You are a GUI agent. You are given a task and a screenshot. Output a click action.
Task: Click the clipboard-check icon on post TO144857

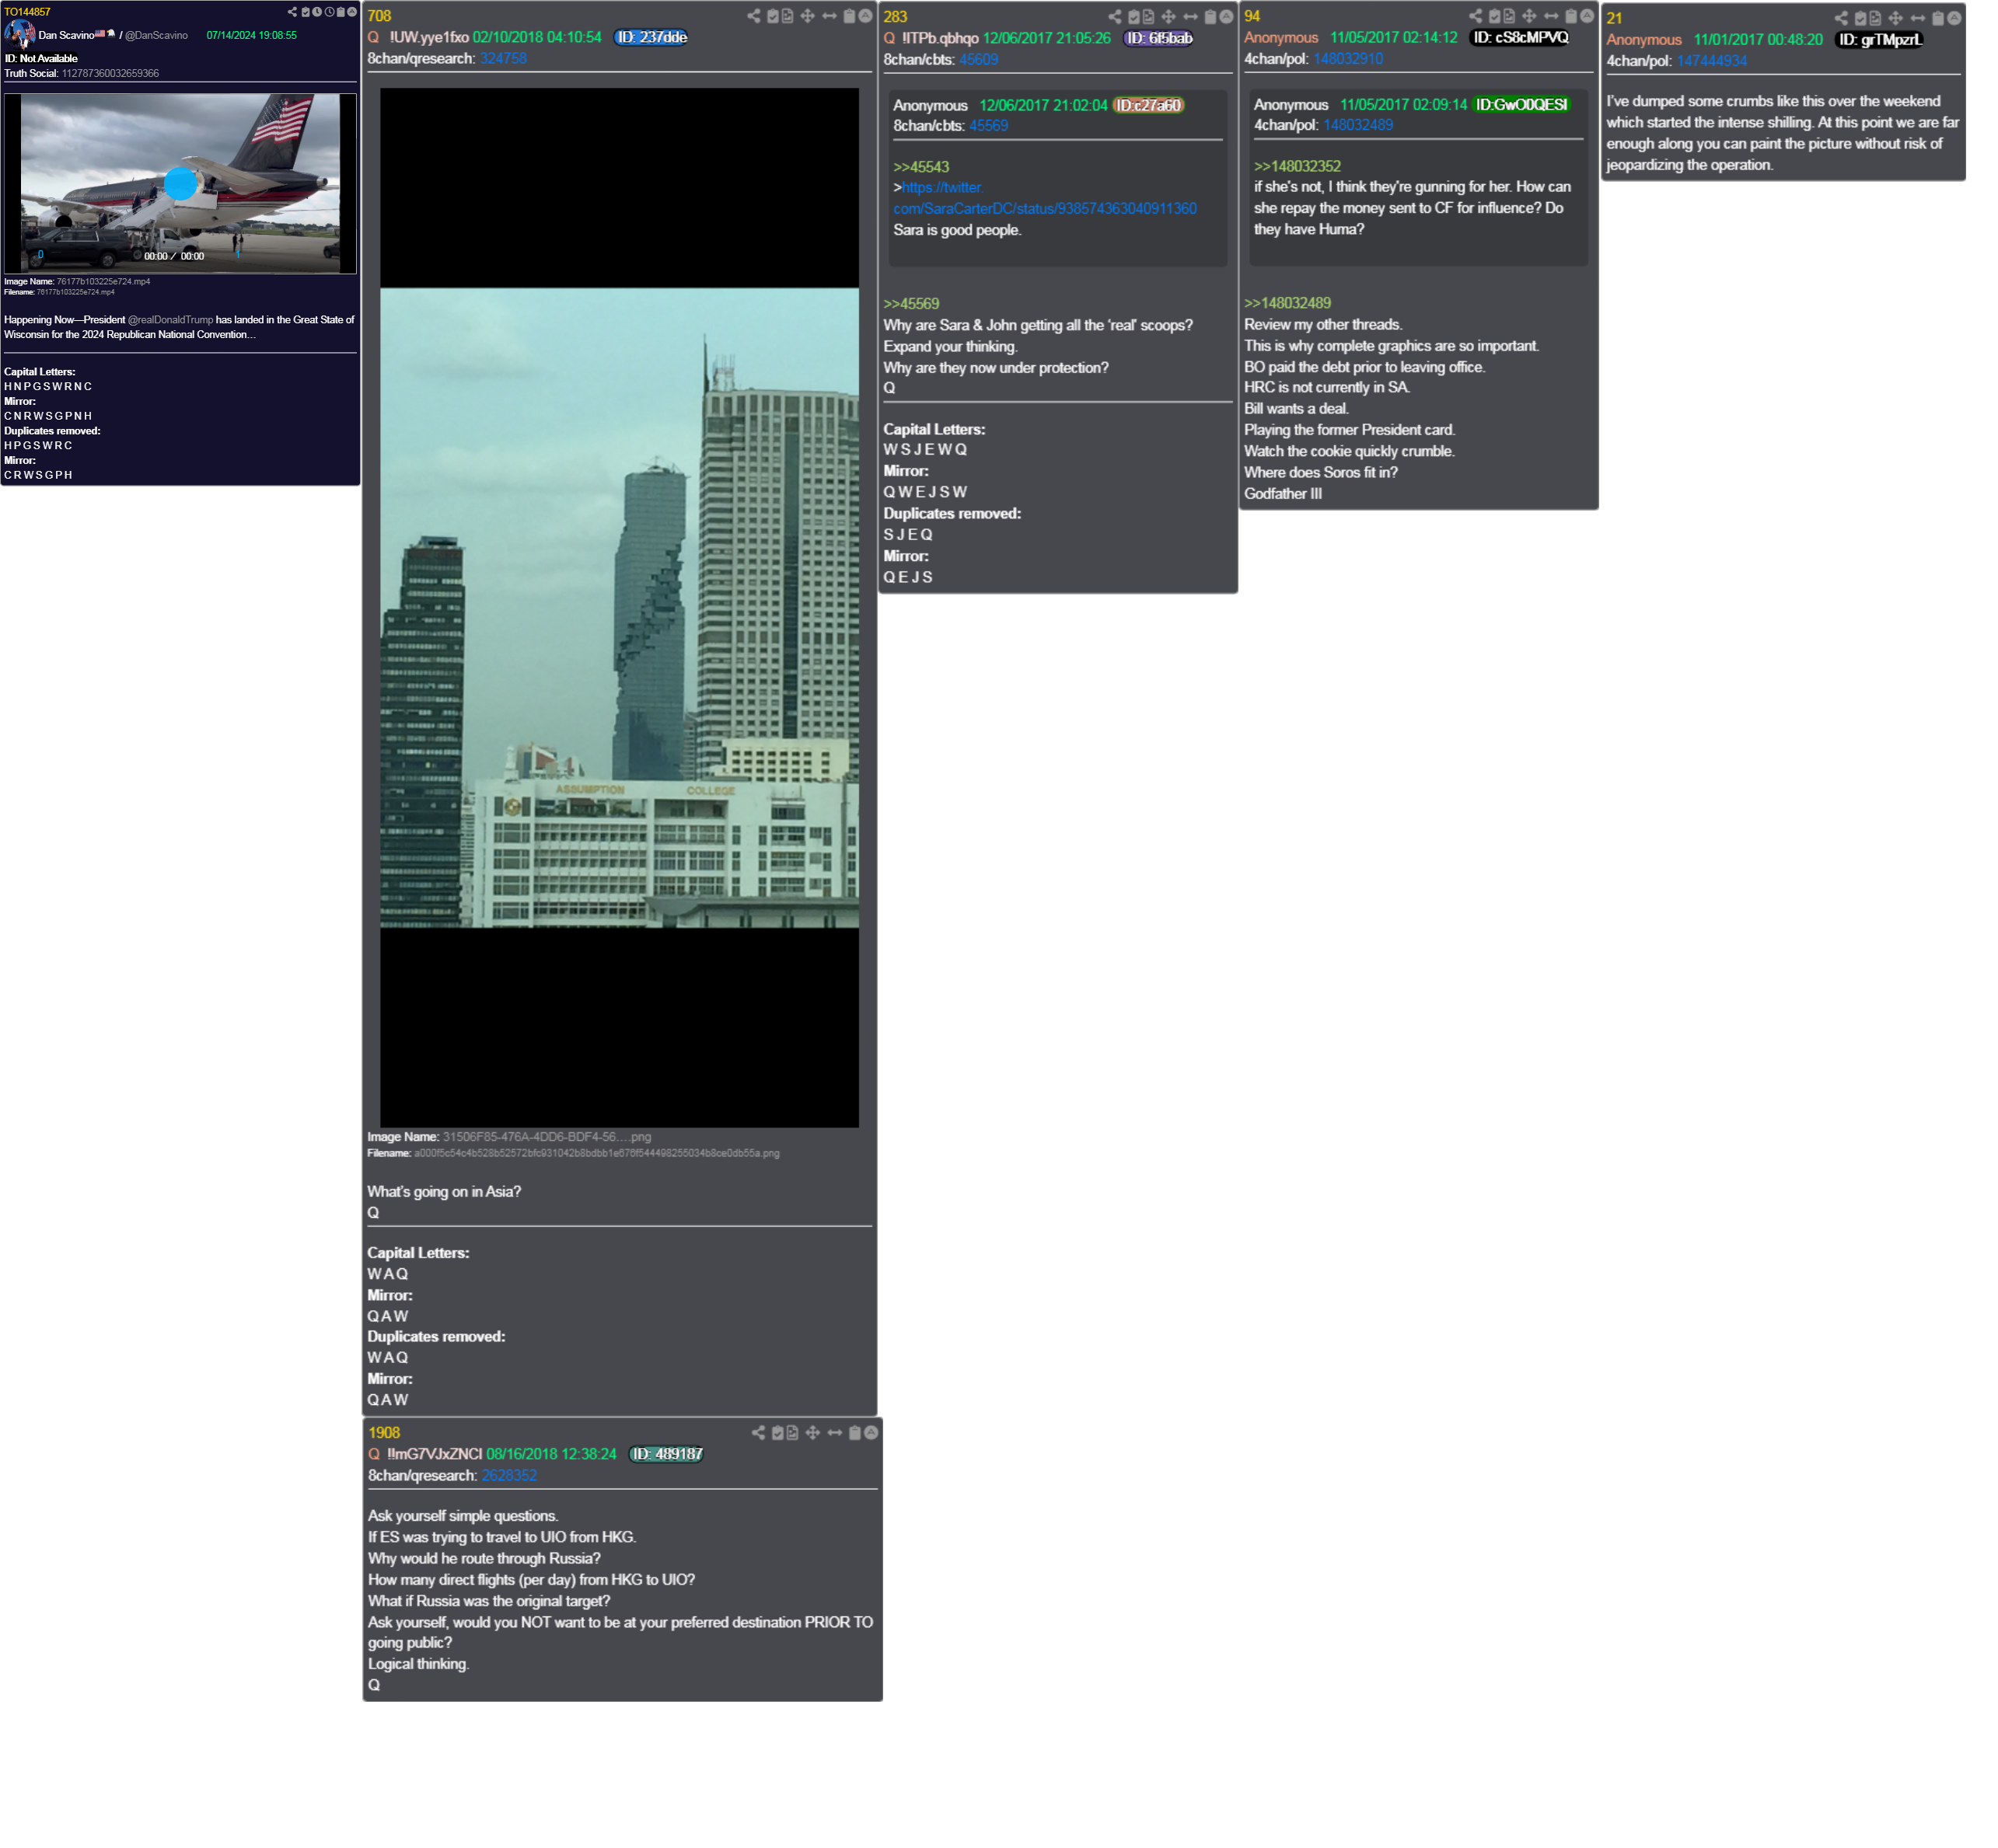click(x=306, y=12)
